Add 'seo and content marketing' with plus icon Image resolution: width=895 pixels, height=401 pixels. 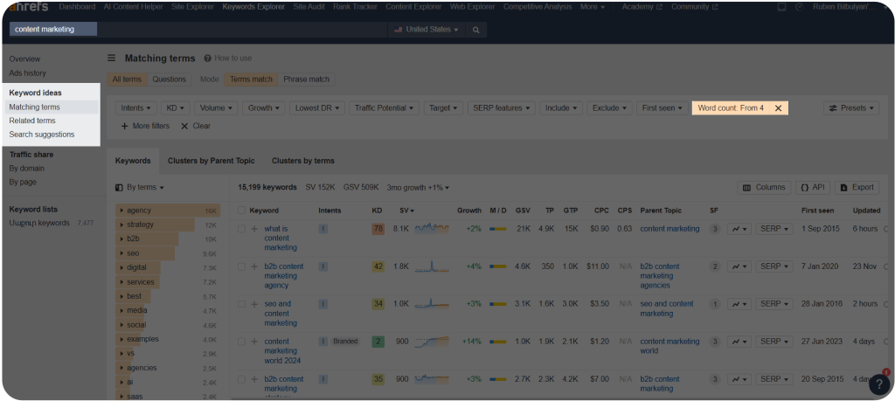click(254, 304)
